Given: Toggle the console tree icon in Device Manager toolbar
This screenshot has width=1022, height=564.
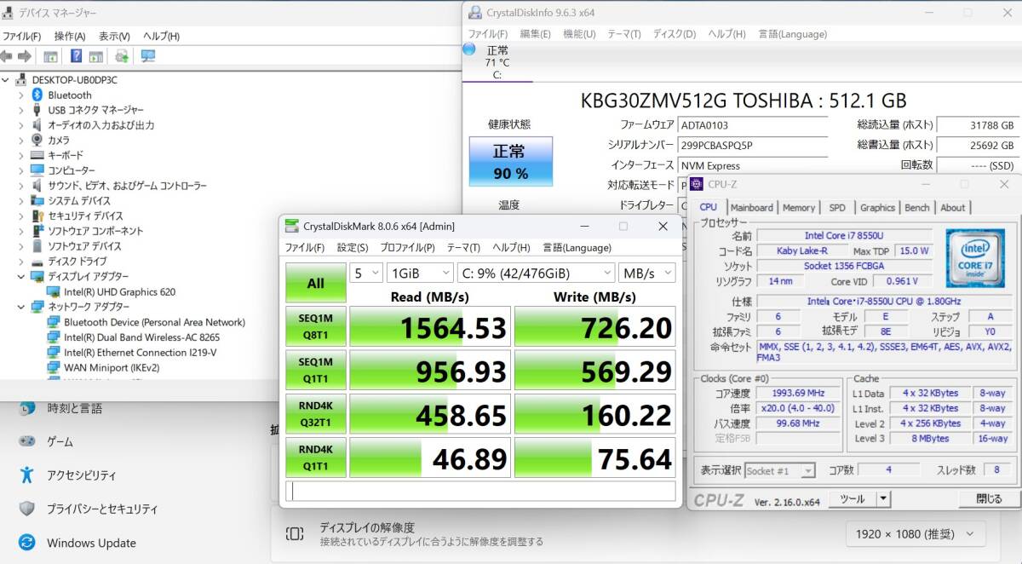Looking at the screenshot, I should [50, 56].
